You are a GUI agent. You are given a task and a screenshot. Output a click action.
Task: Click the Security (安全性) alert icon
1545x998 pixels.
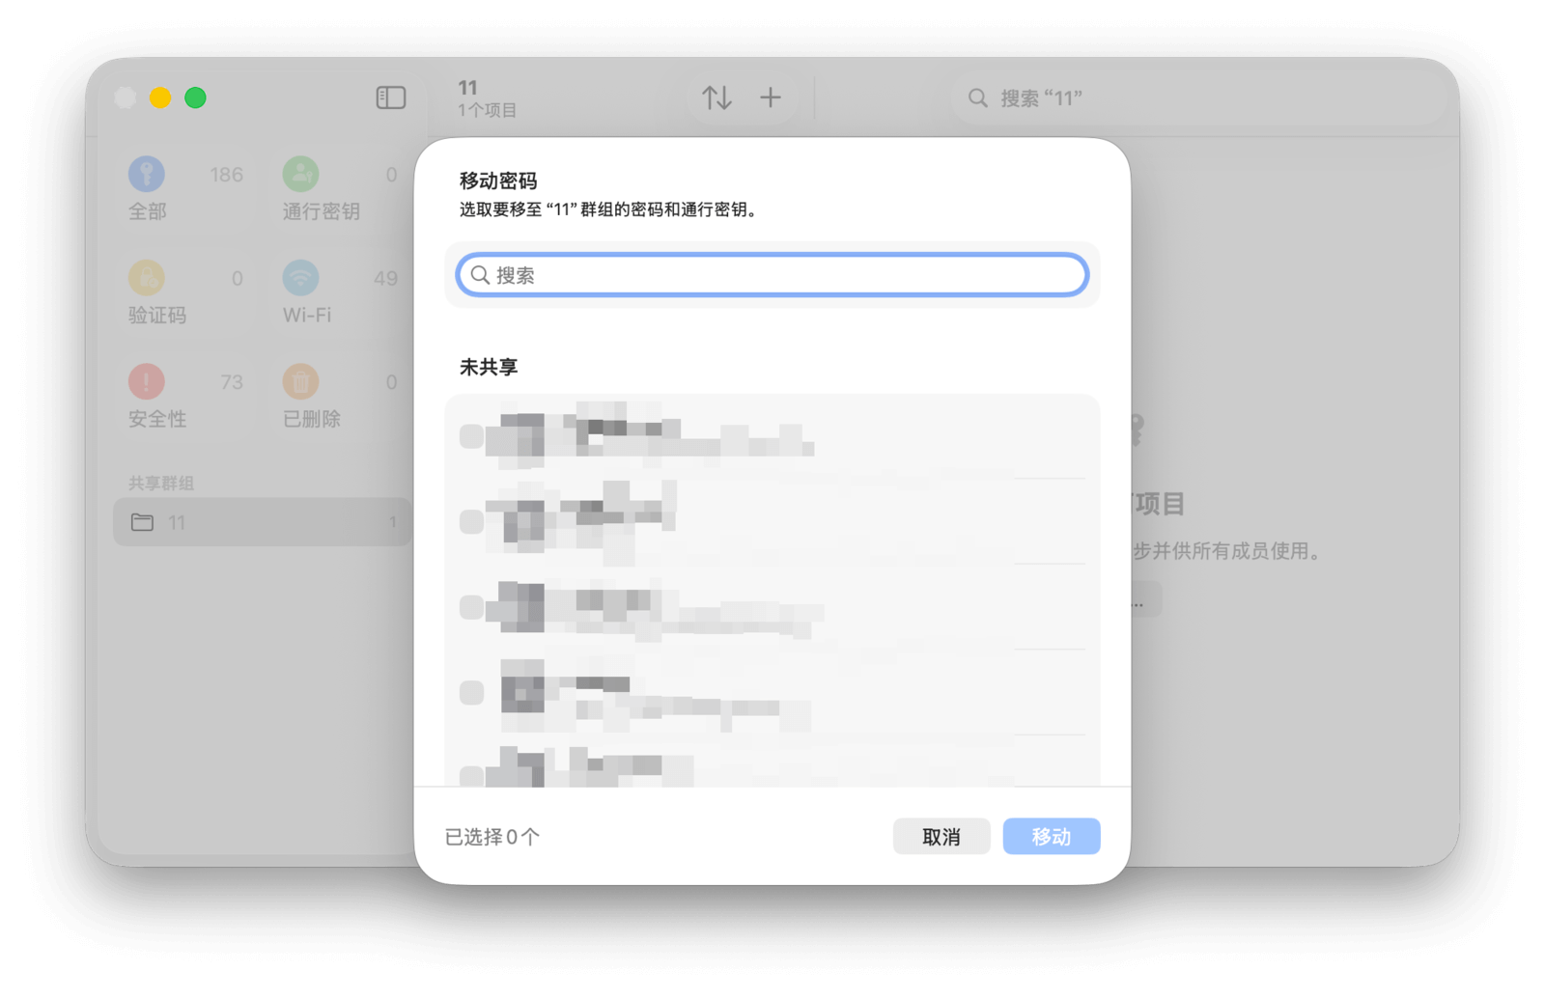[147, 381]
